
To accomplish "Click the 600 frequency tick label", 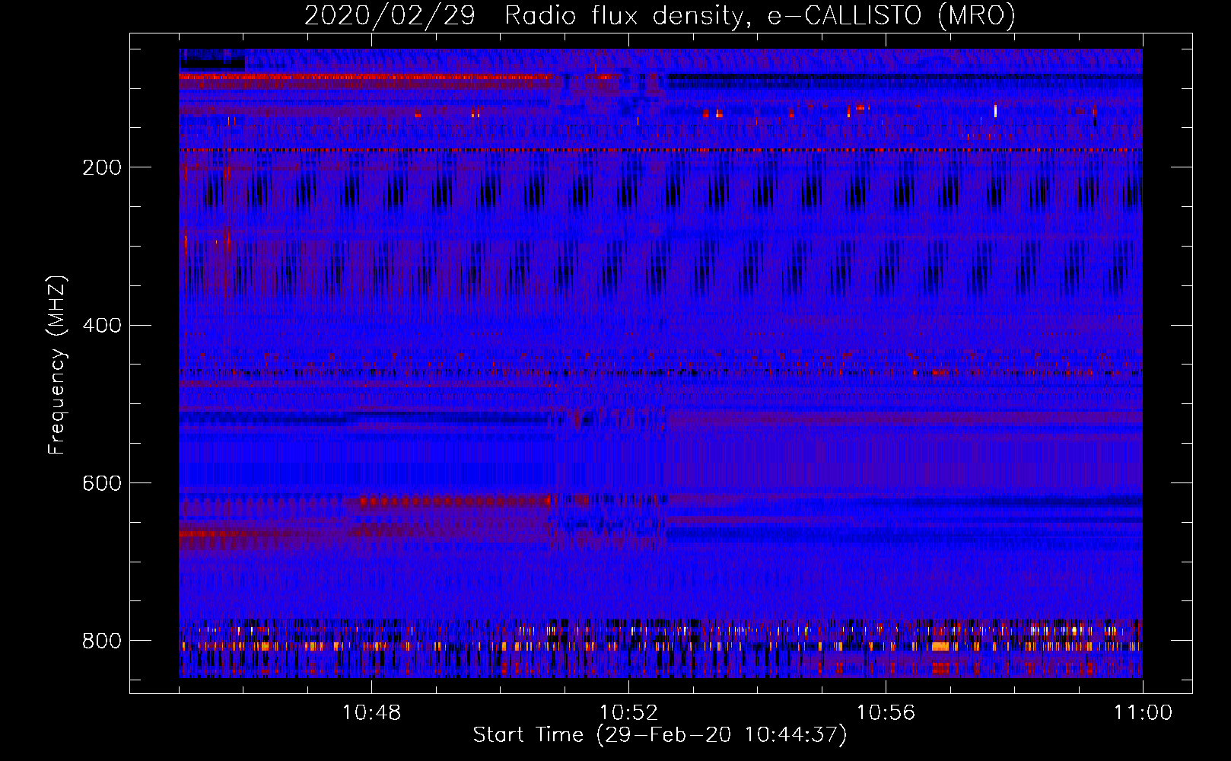I will (102, 484).
